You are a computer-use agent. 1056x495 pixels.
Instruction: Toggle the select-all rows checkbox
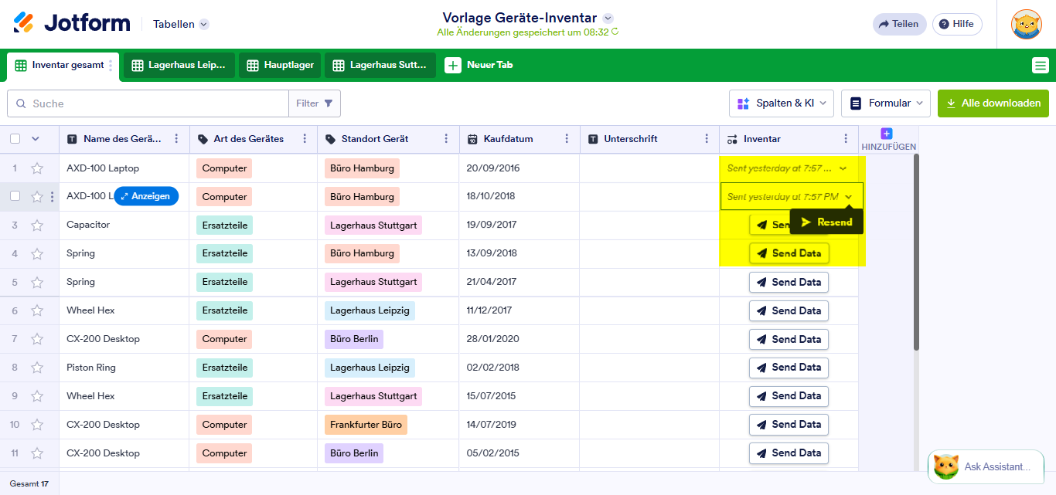[15, 139]
